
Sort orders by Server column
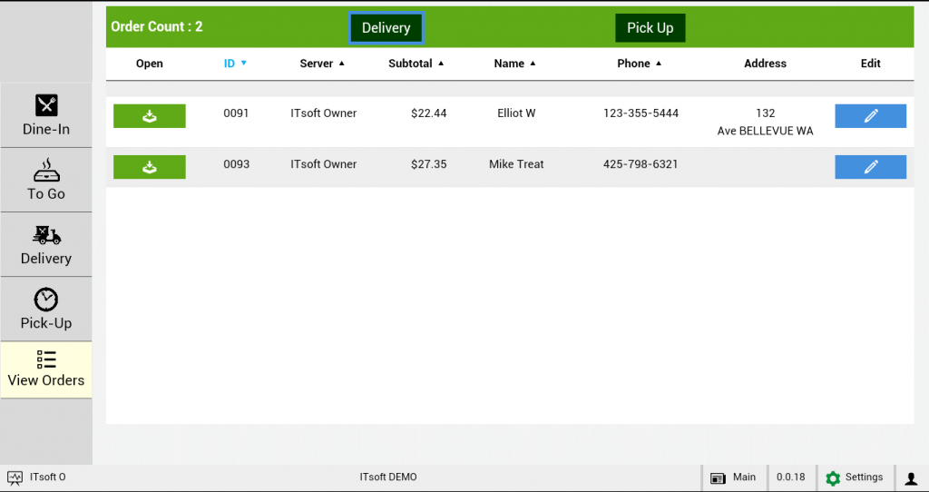tap(322, 64)
